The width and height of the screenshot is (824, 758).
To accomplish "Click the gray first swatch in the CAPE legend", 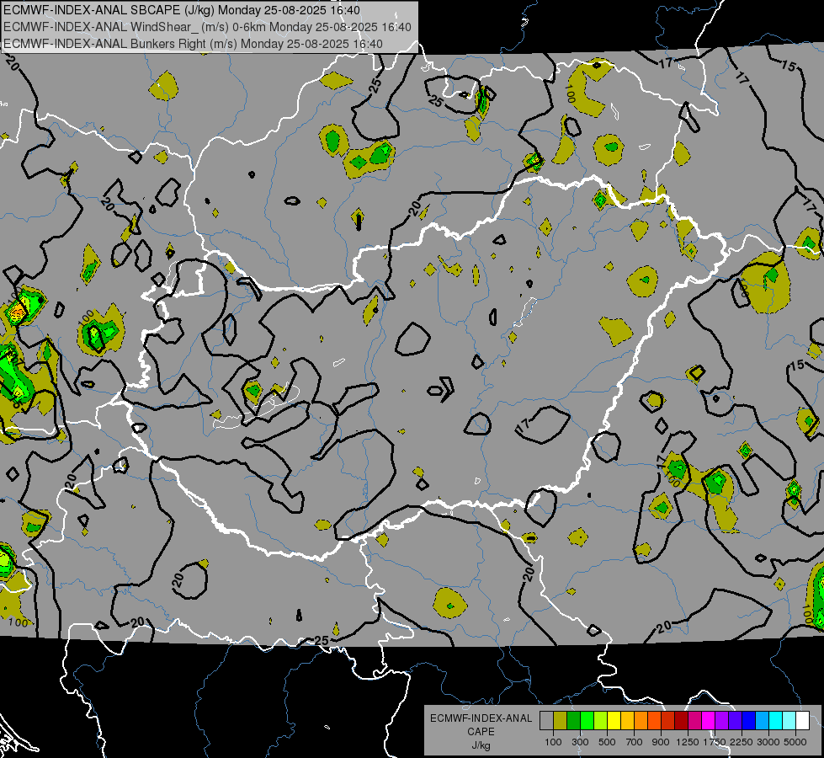I will 546,721.
